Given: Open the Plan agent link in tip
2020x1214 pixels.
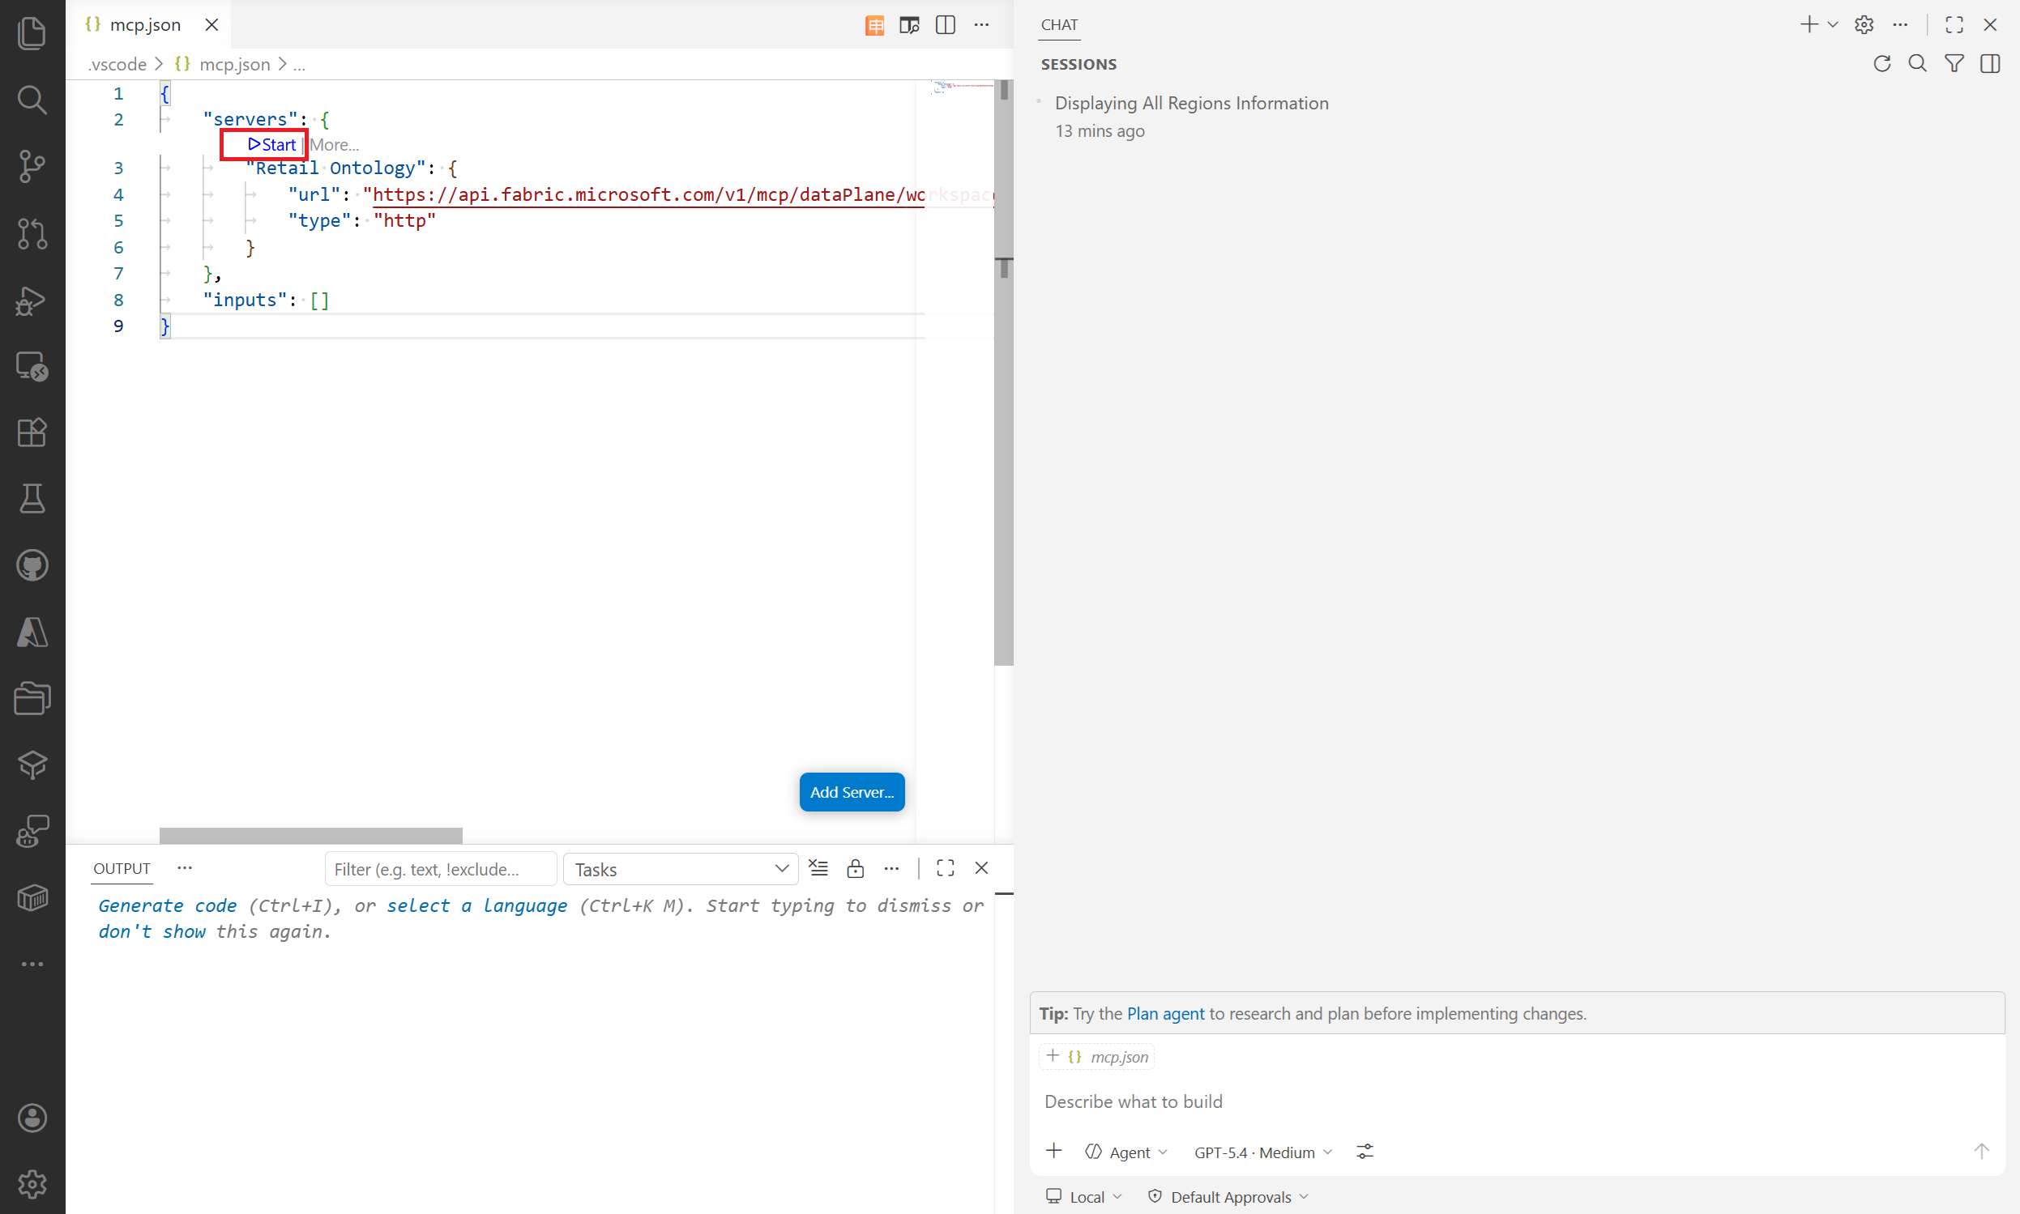Looking at the screenshot, I should (x=1165, y=1014).
